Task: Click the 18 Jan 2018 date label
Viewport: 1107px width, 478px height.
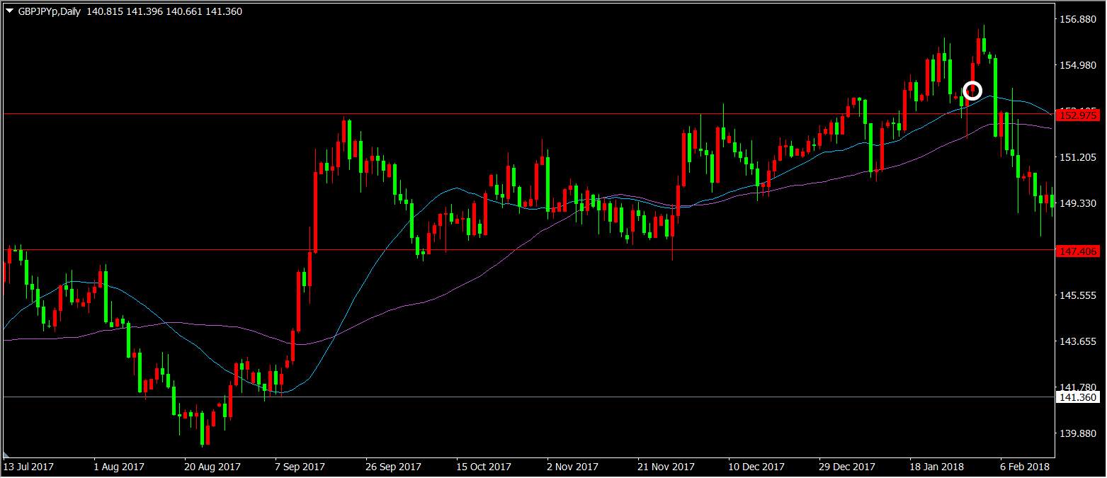Action: point(938,467)
